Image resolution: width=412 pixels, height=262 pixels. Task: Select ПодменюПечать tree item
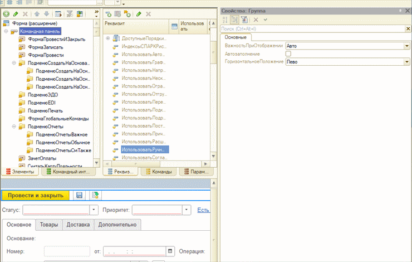tap(45, 111)
